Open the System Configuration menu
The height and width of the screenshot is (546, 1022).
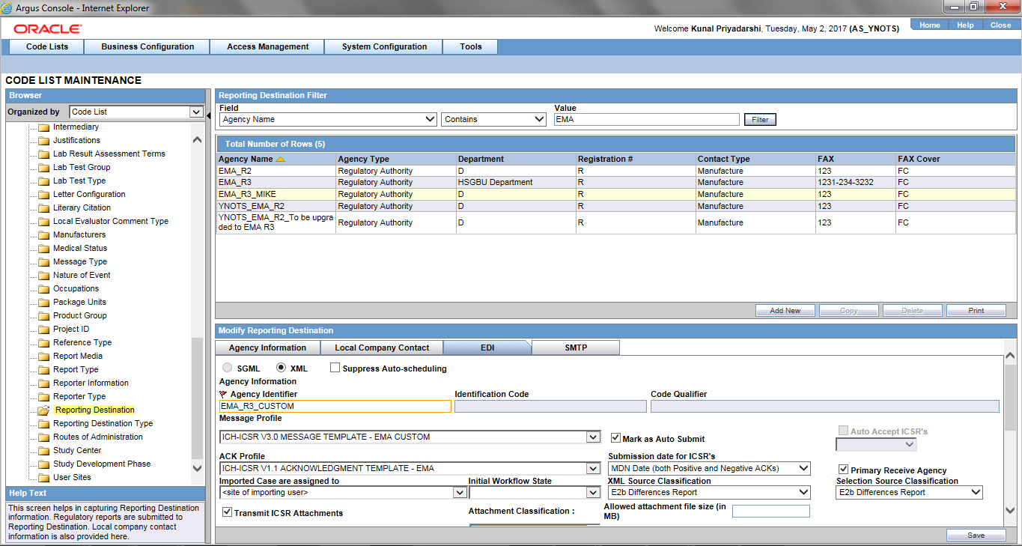384,46
